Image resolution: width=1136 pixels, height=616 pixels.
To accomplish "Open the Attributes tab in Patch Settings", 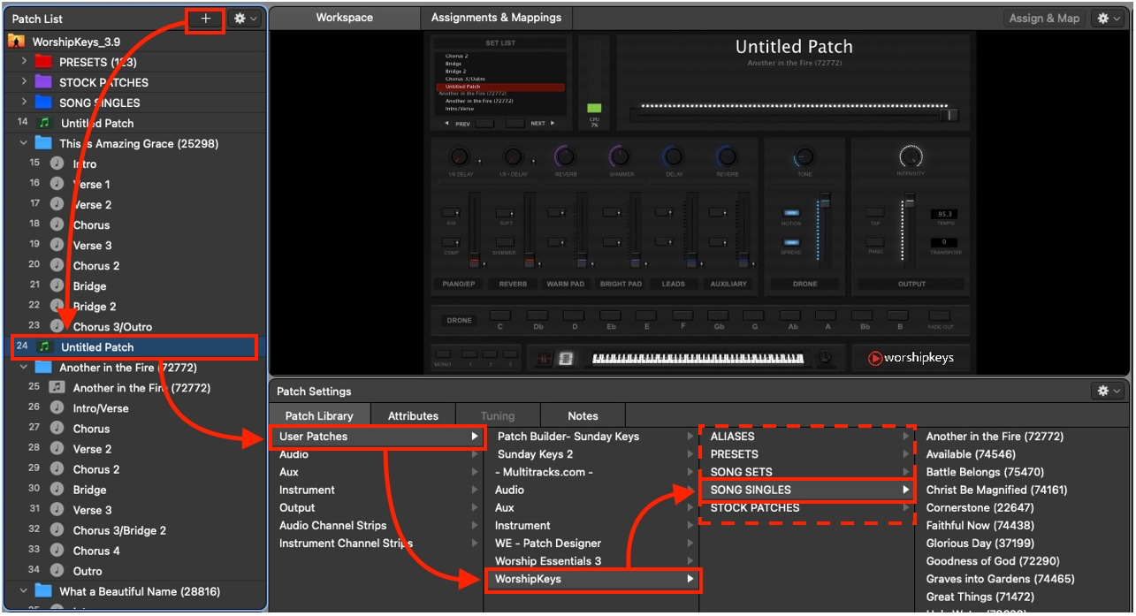I will coord(414,416).
